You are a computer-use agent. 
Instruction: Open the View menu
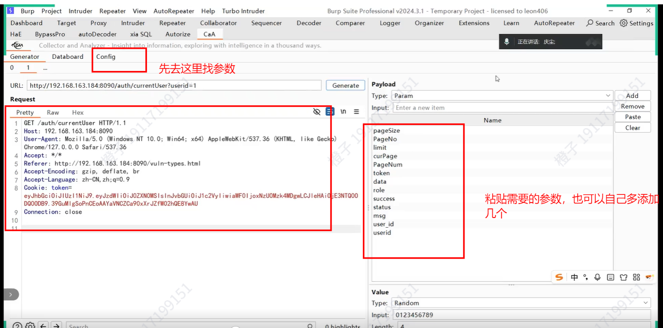coord(140,11)
